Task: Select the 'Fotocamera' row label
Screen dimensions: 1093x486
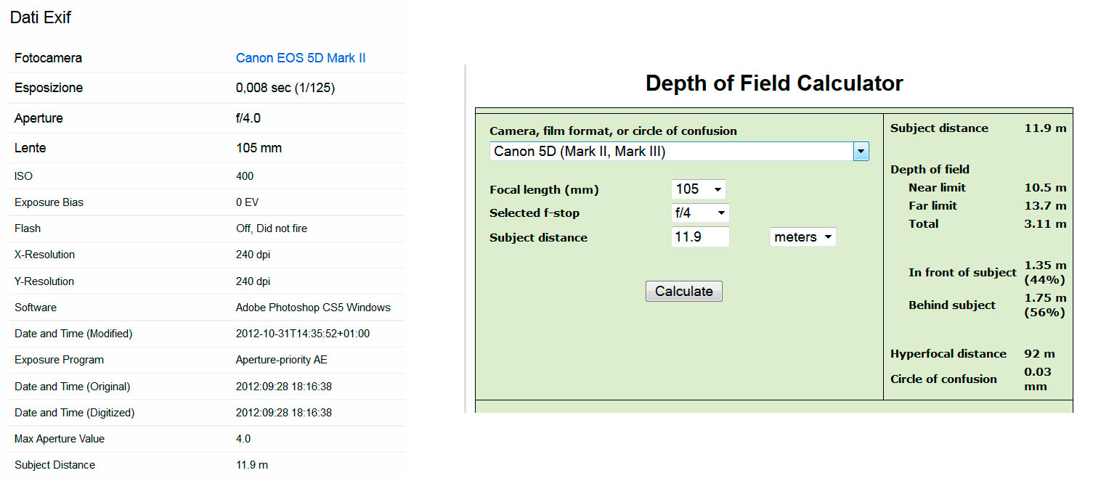Action: (48, 58)
